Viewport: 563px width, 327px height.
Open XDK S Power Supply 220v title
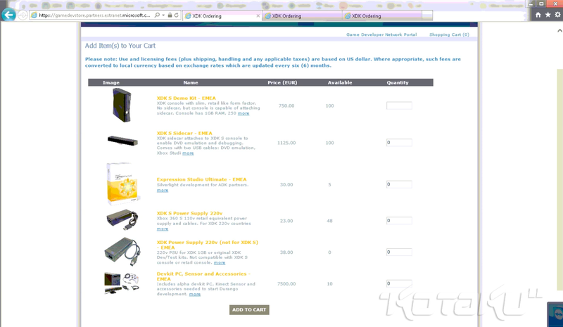tap(189, 213)
